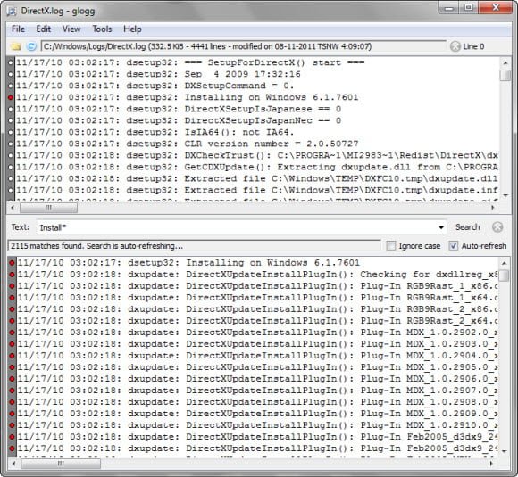Open file using the folder icon
The height and width of the screenshot is (477, 518).
click(16, 46)
